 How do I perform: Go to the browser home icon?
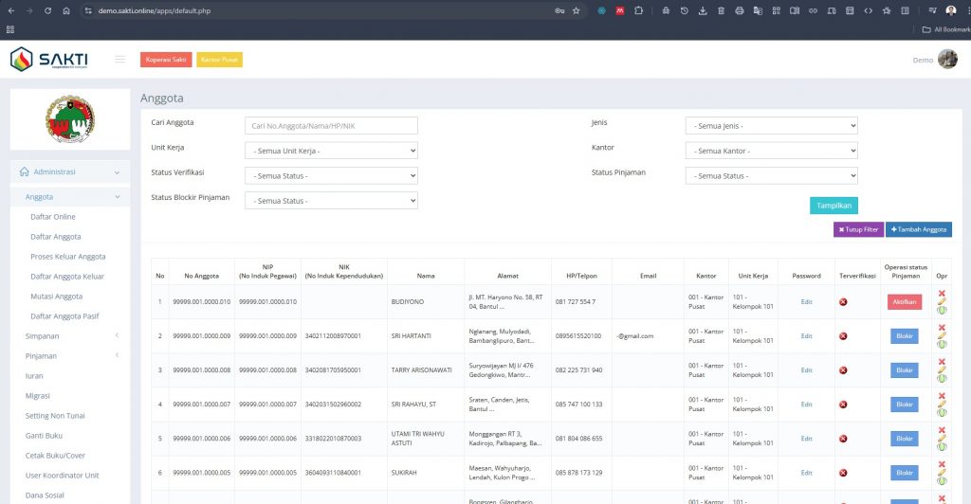click(x=66, y=10)
